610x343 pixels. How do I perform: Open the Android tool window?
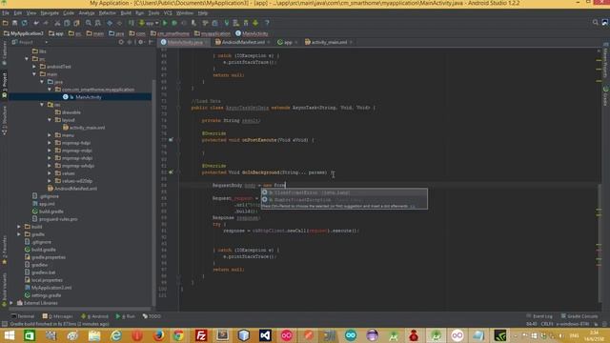coord(95,316)
